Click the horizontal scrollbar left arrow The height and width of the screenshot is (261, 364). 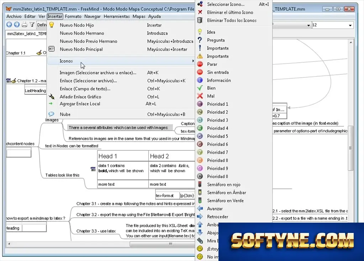[x=9, y=244]
